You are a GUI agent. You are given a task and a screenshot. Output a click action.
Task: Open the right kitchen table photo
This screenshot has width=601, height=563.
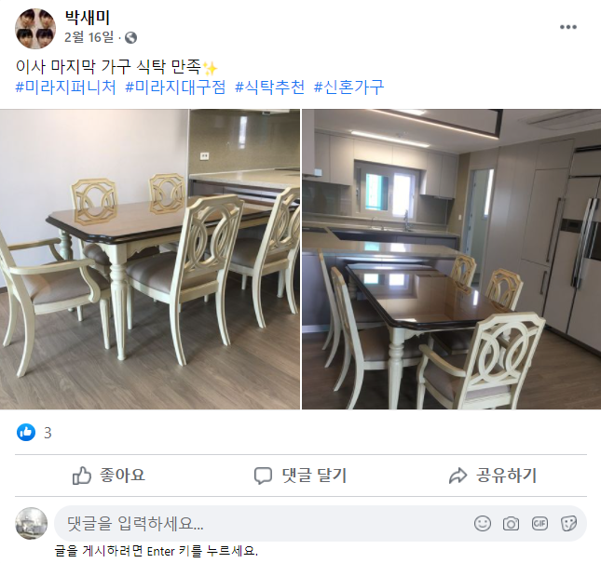tap(452, 259)
